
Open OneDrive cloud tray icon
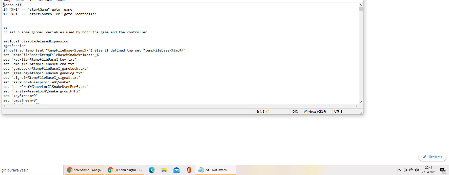click(x=411, y=170)
